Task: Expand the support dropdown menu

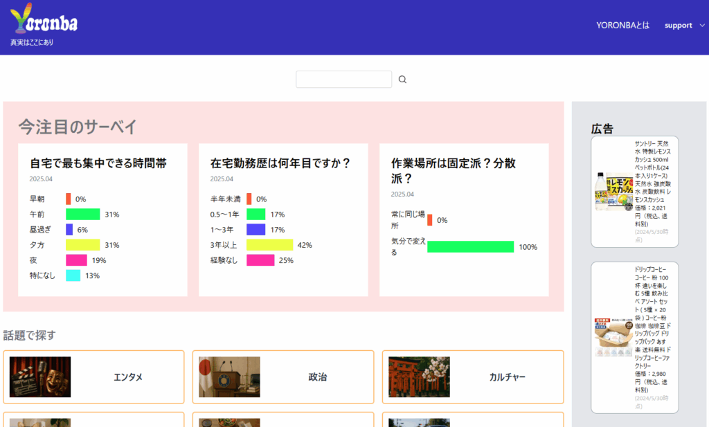Action: click(678, 26)
